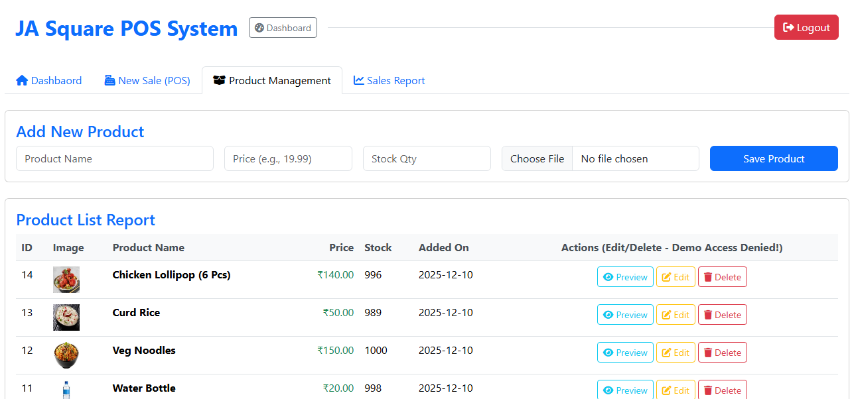This screenshot has height=399, width=854.
Task: Click the Product Name input field
Action: (x=114, y=158)
